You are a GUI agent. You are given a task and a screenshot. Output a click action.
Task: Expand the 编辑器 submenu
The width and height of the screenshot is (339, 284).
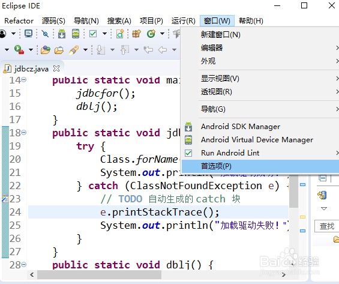tap(260, 48)
